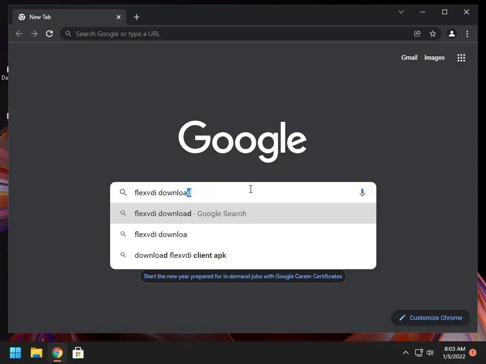486x364 pixels.
Task: Click the forward navigation arrow
Action: [x=34, y=34]
